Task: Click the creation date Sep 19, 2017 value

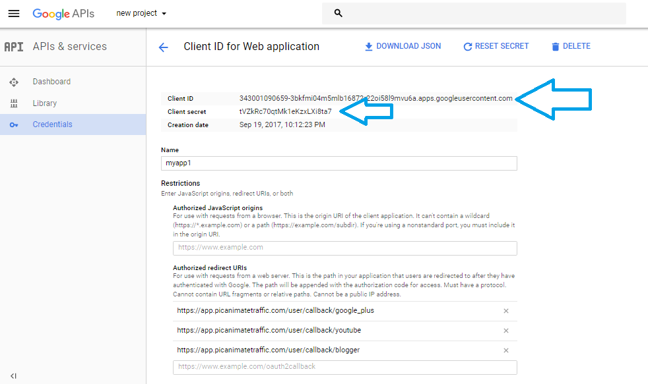Action: coord(282,124)
